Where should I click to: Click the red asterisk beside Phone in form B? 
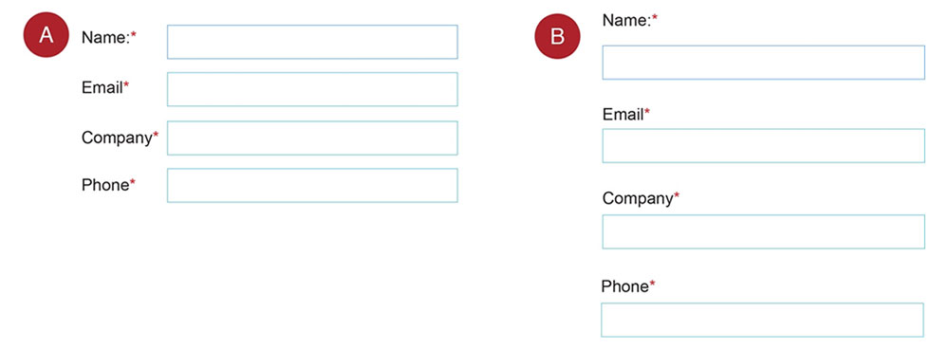[653, 284]
